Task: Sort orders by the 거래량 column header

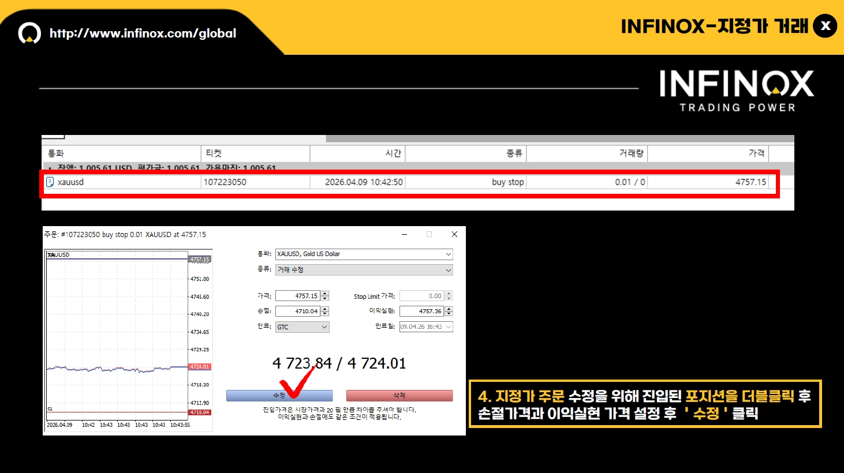Action: tap(588, 153)
